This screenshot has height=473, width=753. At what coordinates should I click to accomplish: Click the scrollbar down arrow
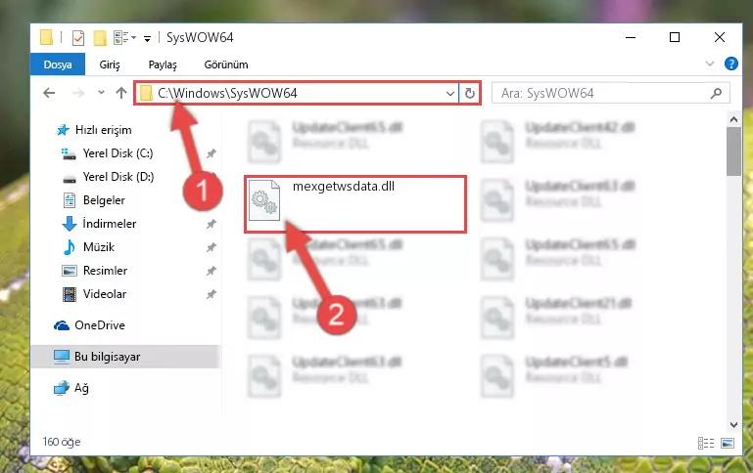(x=733, y=424)
